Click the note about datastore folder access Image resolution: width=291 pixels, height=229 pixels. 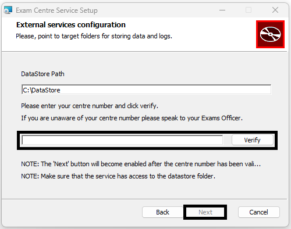118,176
